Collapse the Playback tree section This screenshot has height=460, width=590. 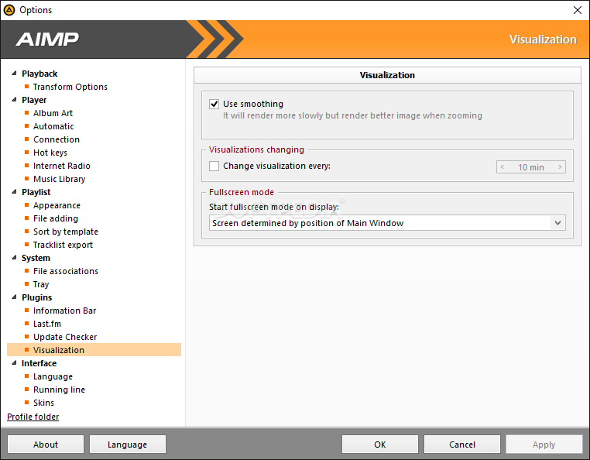pyautogui.click(x=14, y=74)
